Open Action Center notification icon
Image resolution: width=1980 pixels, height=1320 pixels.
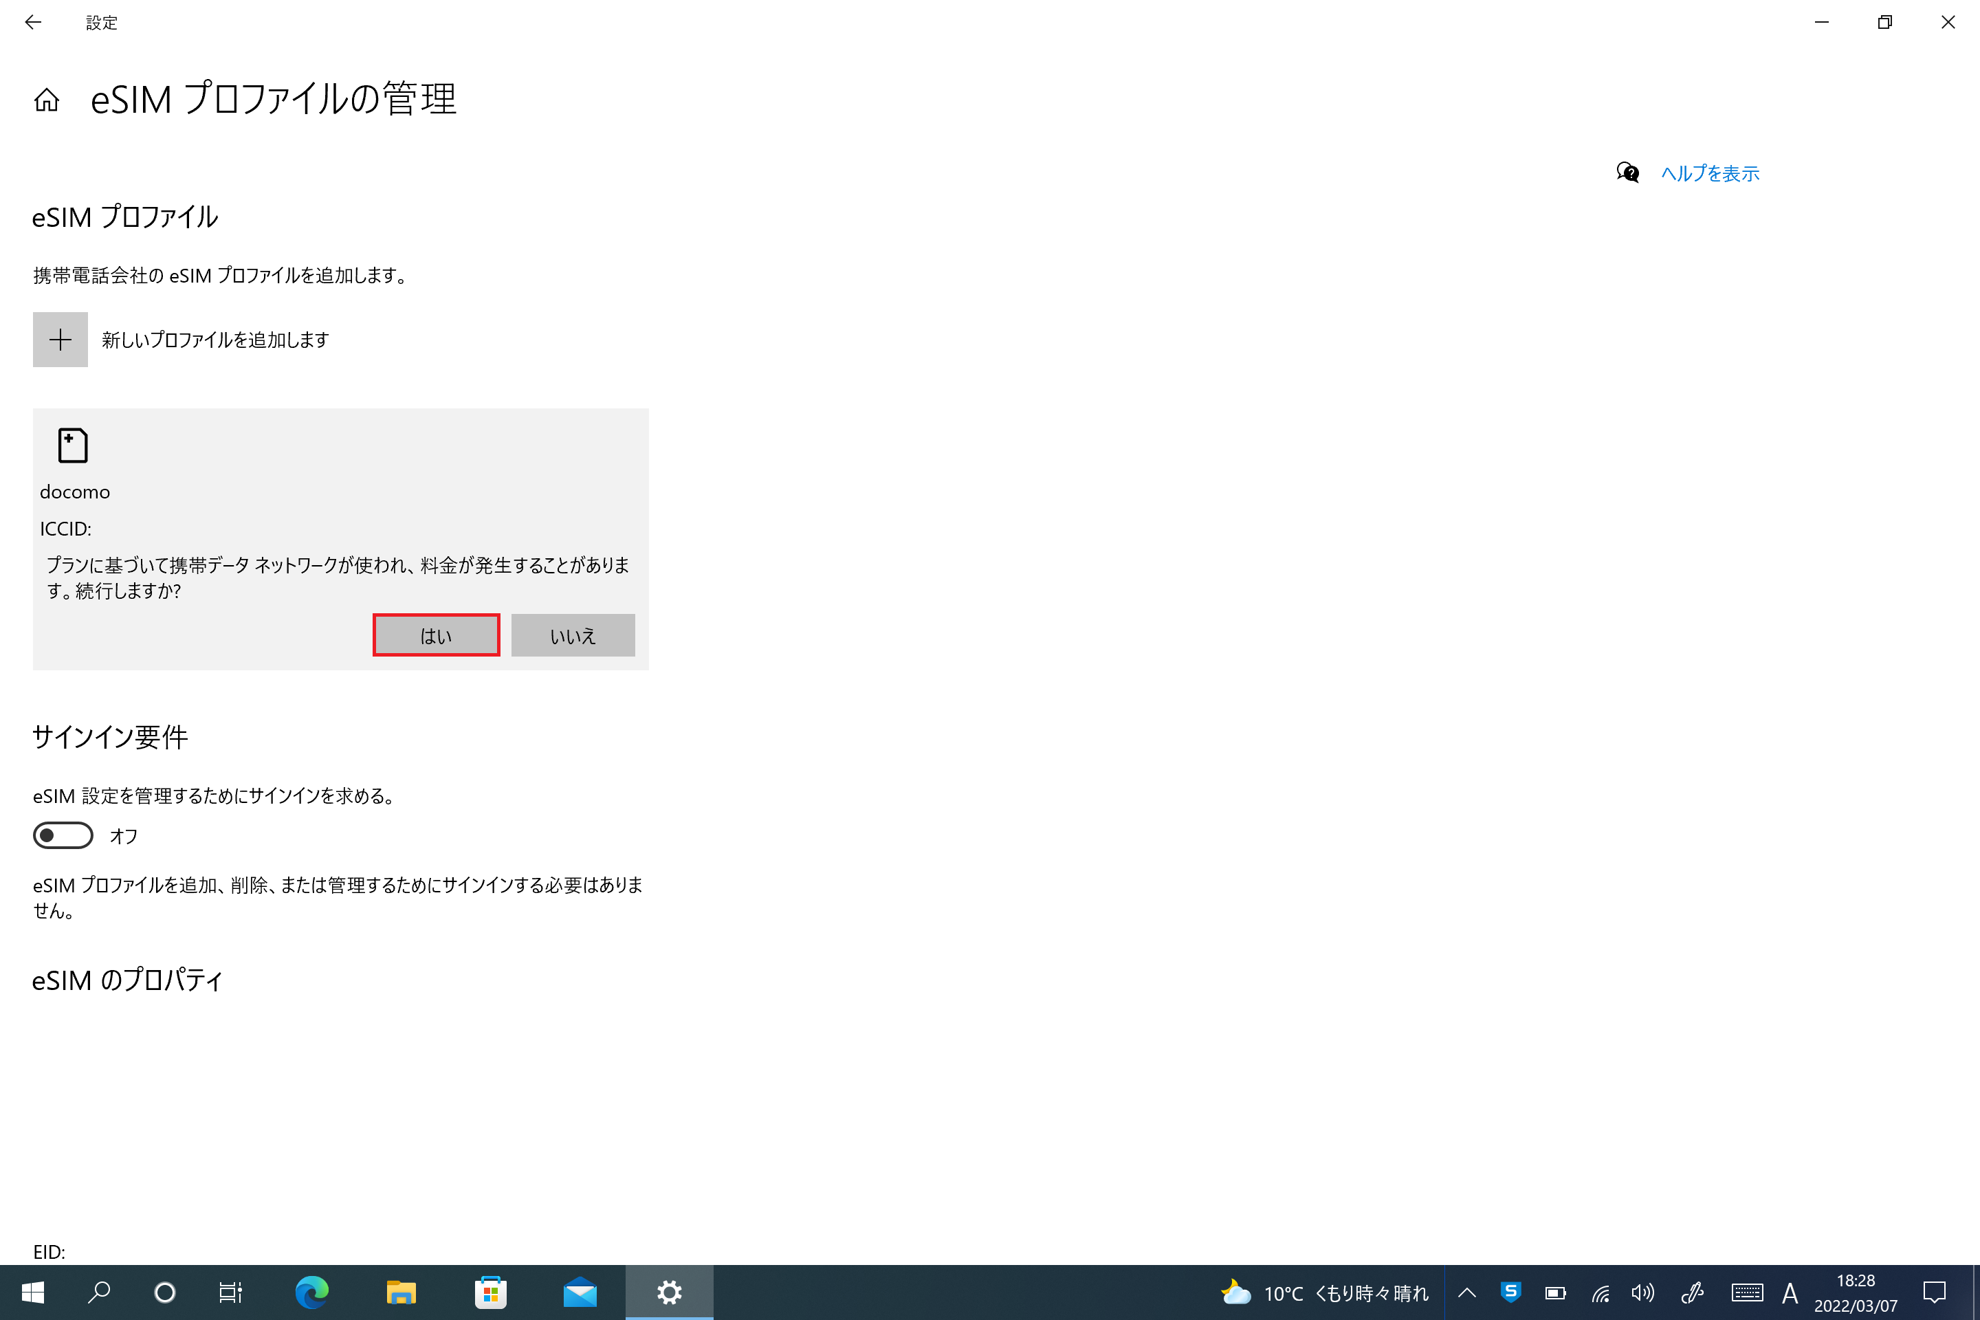click(x=1935, y=1292)
